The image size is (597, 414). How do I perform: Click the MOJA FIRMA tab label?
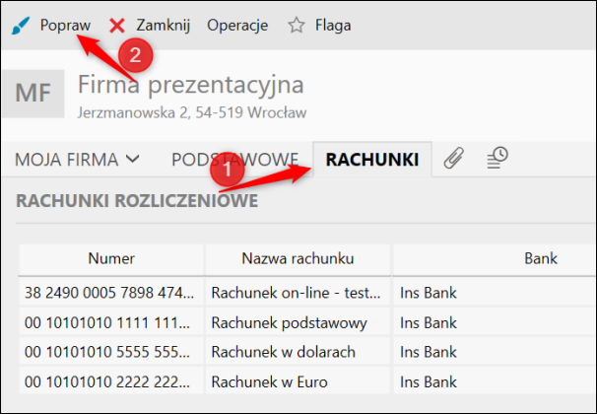point(67,160)
